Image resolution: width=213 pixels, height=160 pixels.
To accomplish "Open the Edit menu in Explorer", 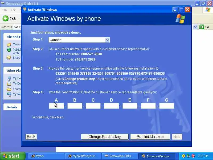I will (x=13, y=10).
